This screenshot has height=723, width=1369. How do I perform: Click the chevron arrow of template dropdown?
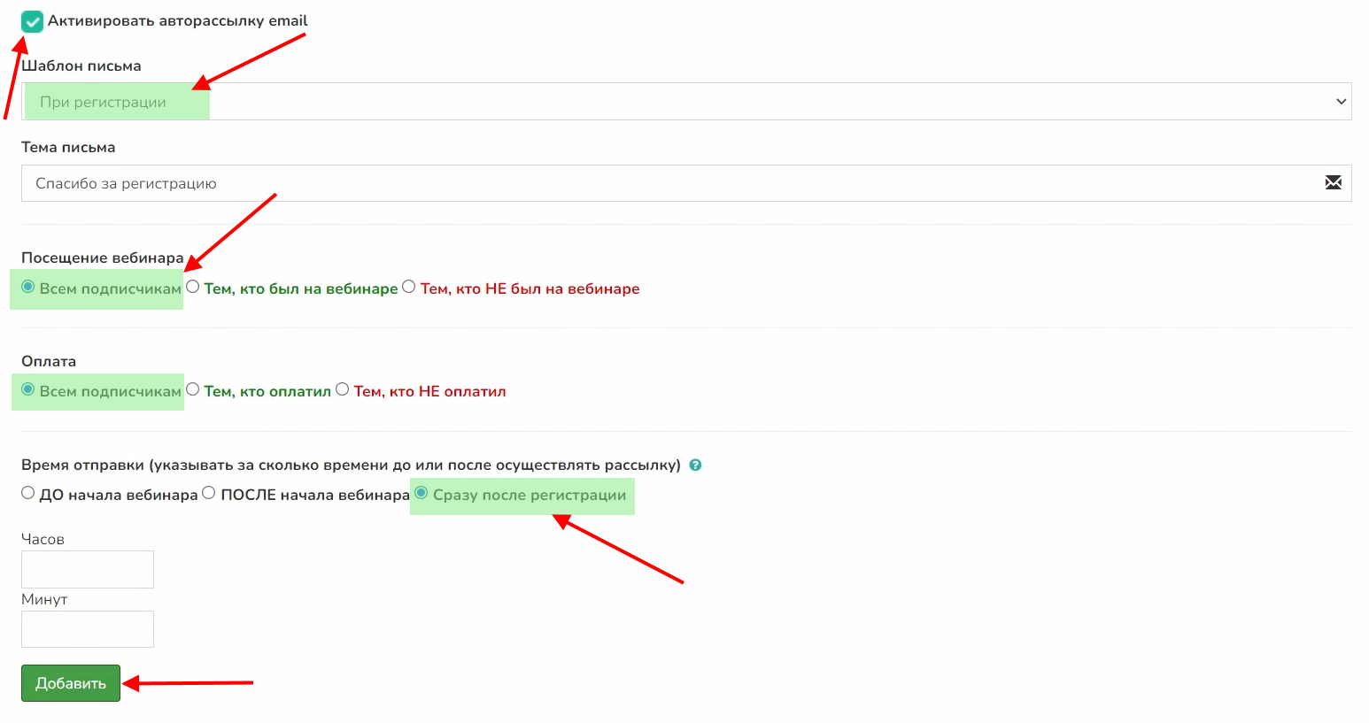pos(1341,102)
